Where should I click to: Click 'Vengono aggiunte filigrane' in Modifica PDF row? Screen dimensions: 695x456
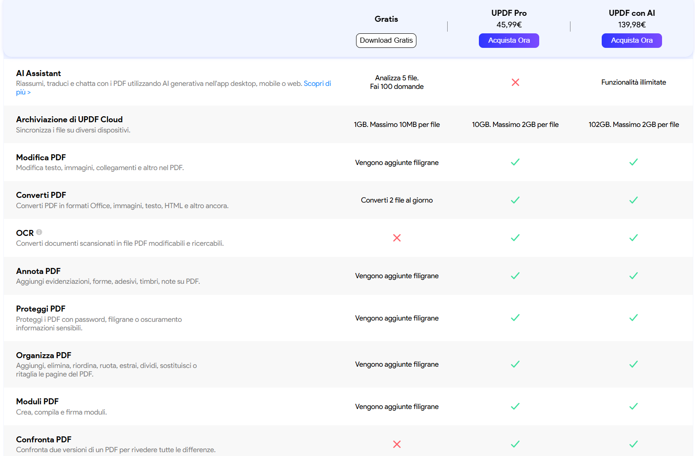pyautogui.click(x=397, y=162)
